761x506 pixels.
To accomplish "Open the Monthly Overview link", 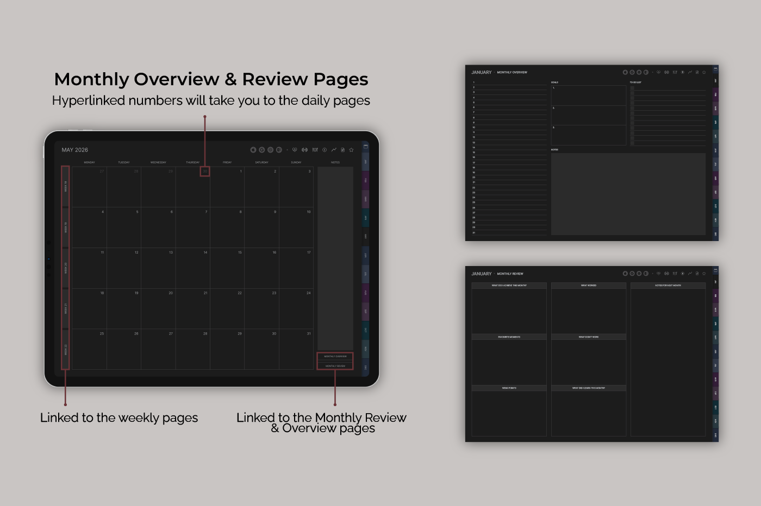I will [x=335, y=357].
